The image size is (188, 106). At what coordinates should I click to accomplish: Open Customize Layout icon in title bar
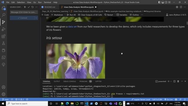coord(169,2)
